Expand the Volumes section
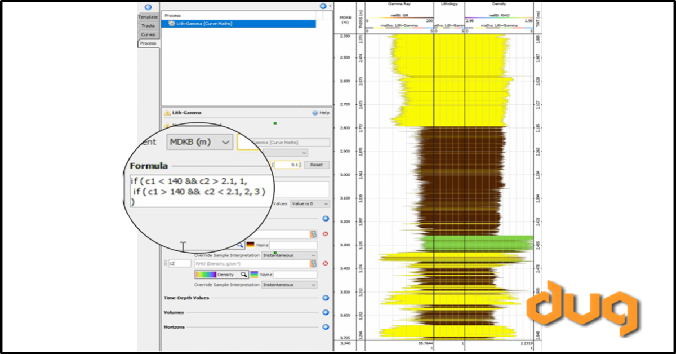 (325, 311)
